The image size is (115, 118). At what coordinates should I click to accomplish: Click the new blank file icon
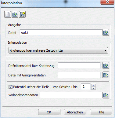pyautogui.click(x=8, y=14)
